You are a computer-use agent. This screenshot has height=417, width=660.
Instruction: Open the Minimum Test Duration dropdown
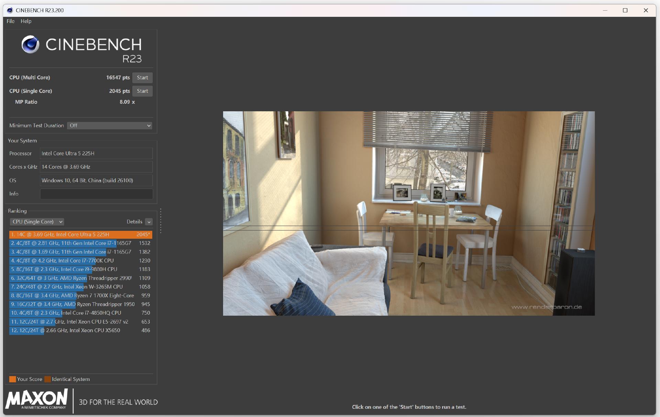pos(110,126)
